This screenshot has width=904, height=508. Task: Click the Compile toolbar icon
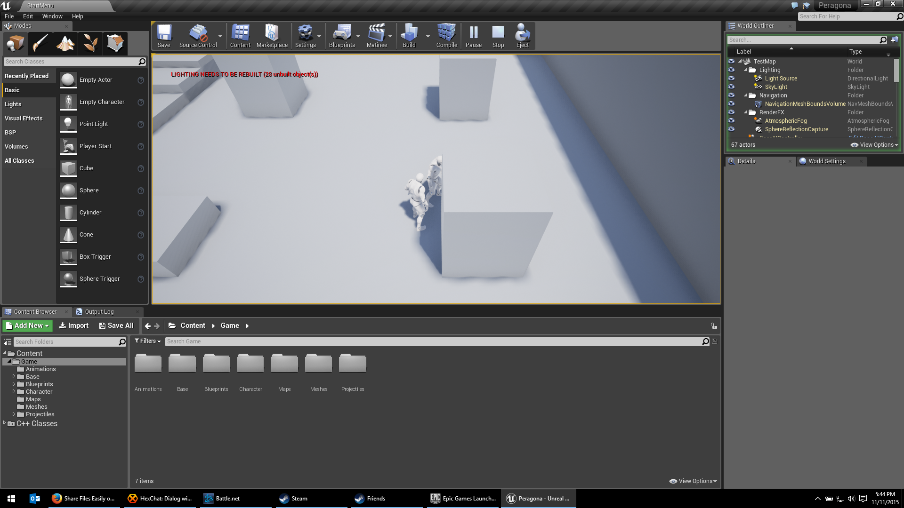446,36
